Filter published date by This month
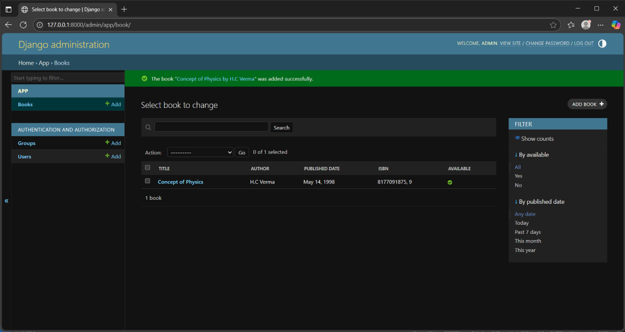The image size is (625, 332). pyautogui.click(x=528, y=241)
